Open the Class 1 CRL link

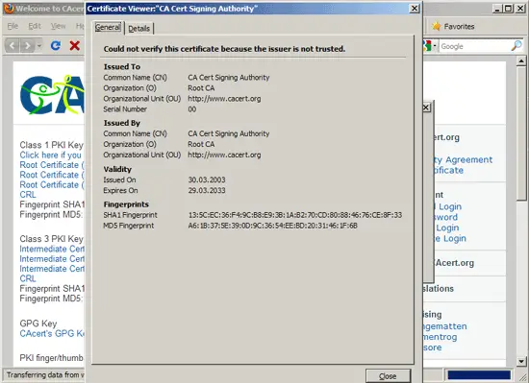pyautogui.click(x=28, y=195)
